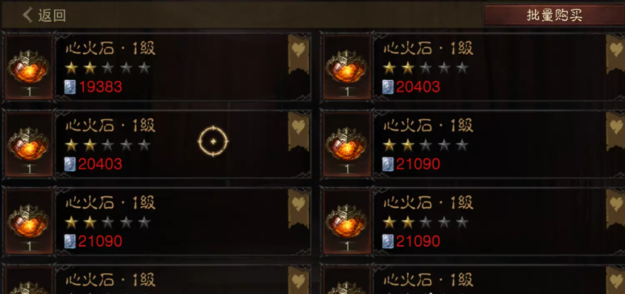Viewport: 625px width, 294px height.
Task: Select gem icon of left-column 21090 listing
Action: (x=29, y=221)
